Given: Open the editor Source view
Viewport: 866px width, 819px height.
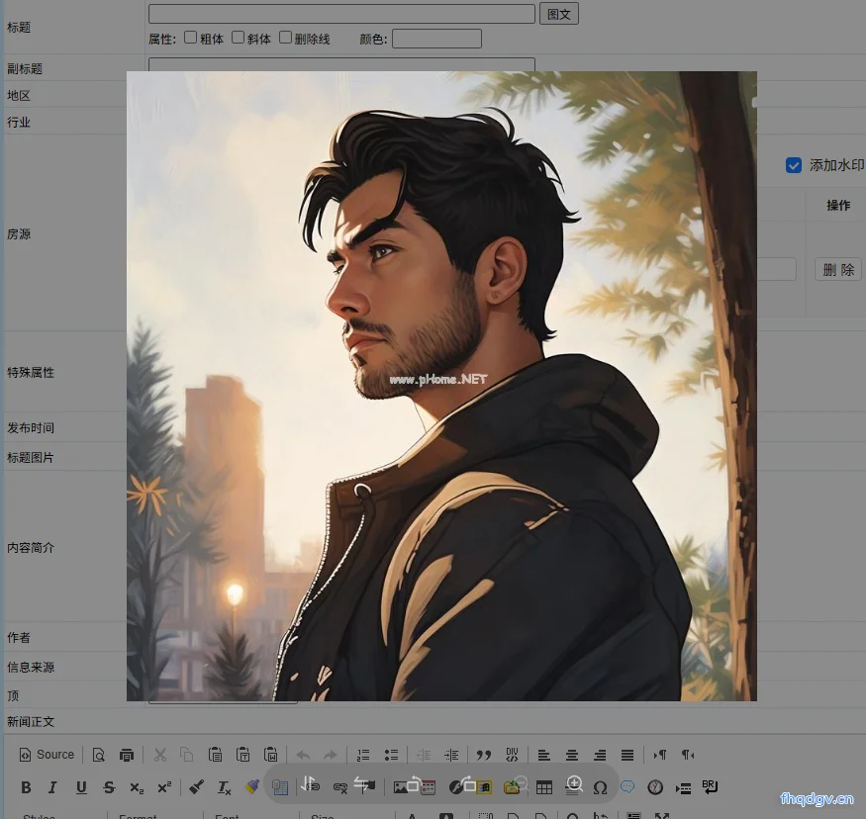Looking at the screenshot, I should tap(47, 755).
